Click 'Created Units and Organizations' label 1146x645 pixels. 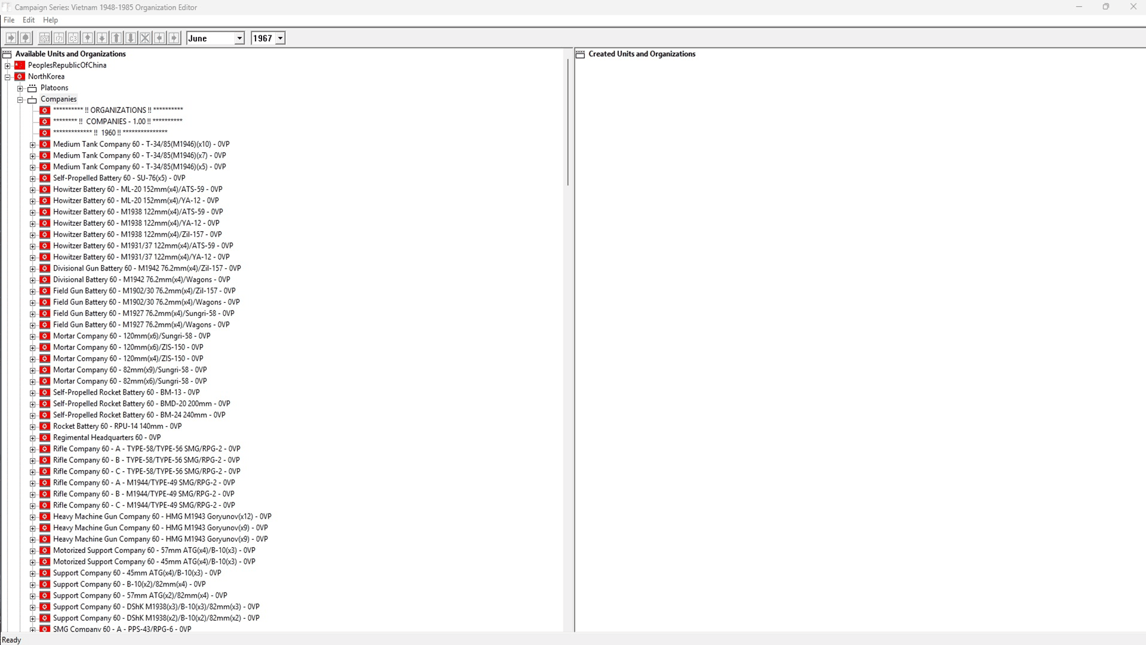pos(642,54)
